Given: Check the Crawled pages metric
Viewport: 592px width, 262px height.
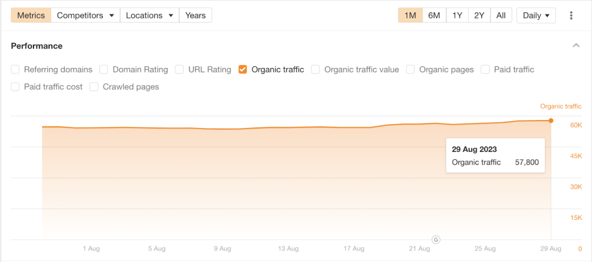Looking at the screenshot, I should pyautogui.click(x=94, y=87).
